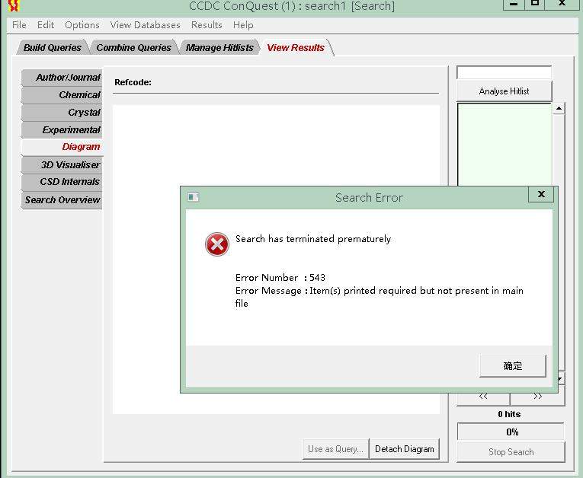Viewport: 583px width, 478px height.
Task: Go to previous hit with << button
Action: point(483,397)
